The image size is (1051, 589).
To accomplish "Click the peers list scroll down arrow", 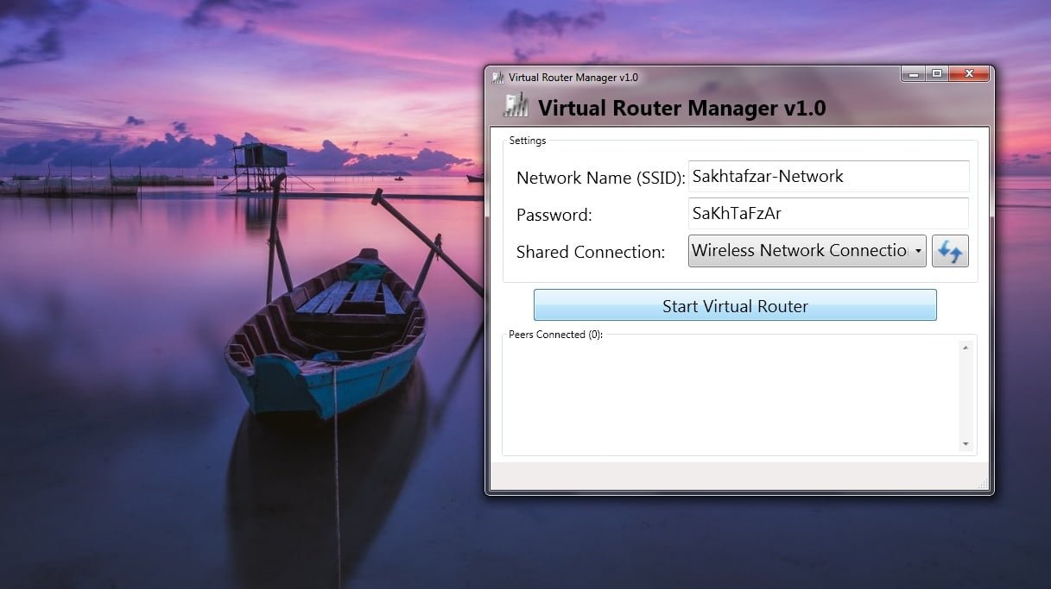I will pos(966,444).
